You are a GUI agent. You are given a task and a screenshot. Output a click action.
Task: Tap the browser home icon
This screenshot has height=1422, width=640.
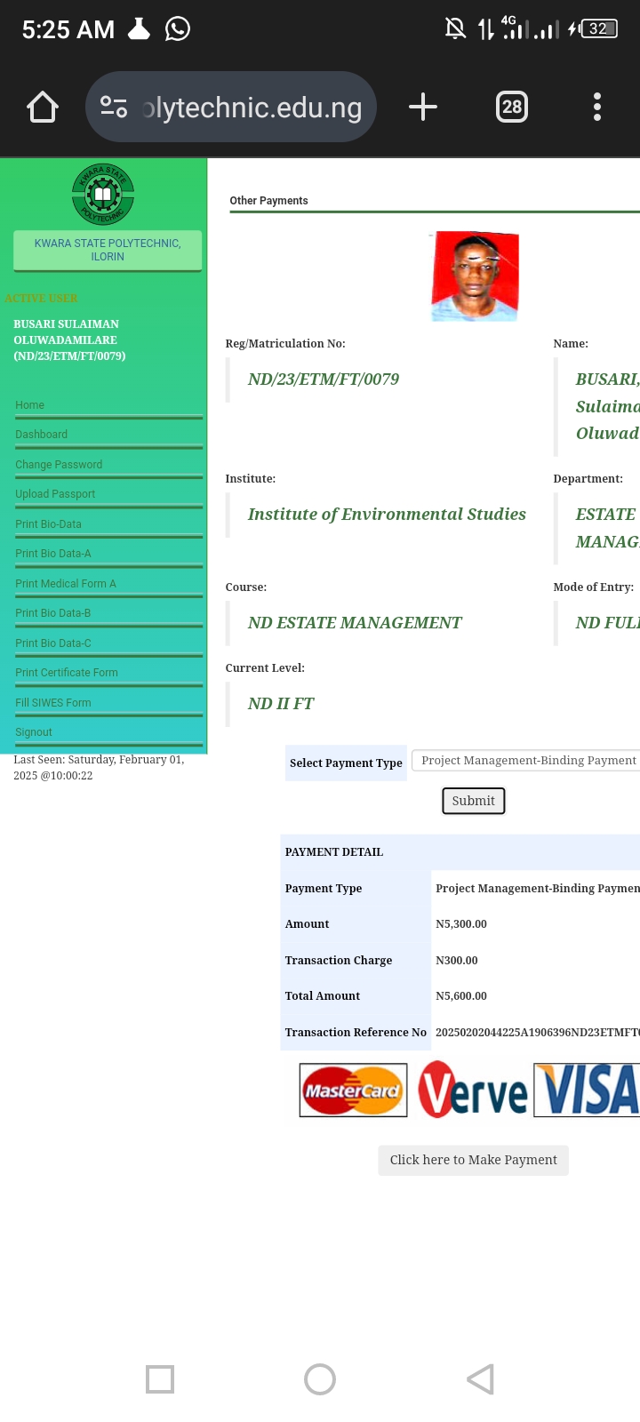(x=43, y=108)
